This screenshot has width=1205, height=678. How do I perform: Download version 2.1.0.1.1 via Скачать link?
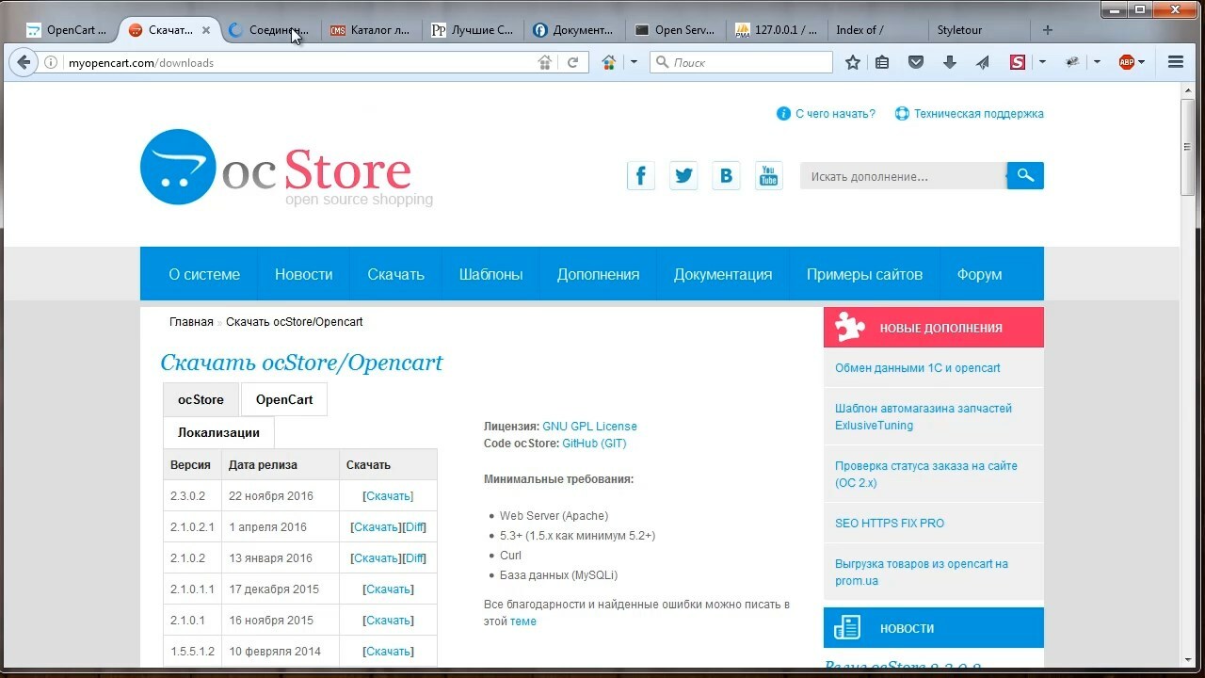[388, 589]
